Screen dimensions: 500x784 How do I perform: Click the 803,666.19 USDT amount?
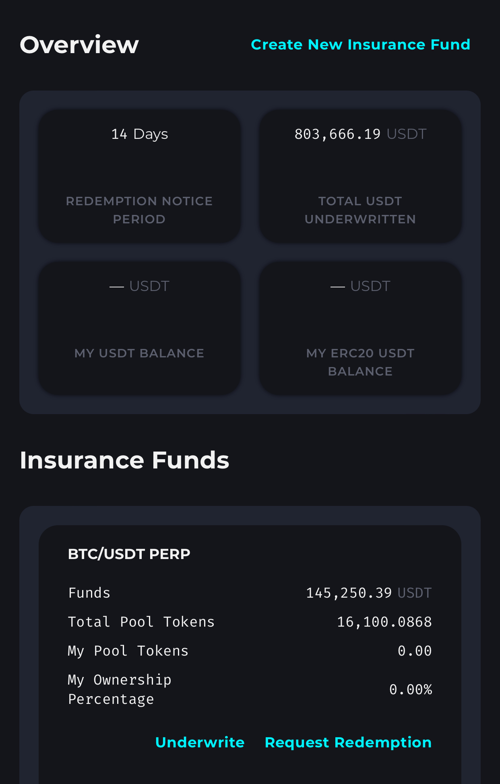point(360,134)
